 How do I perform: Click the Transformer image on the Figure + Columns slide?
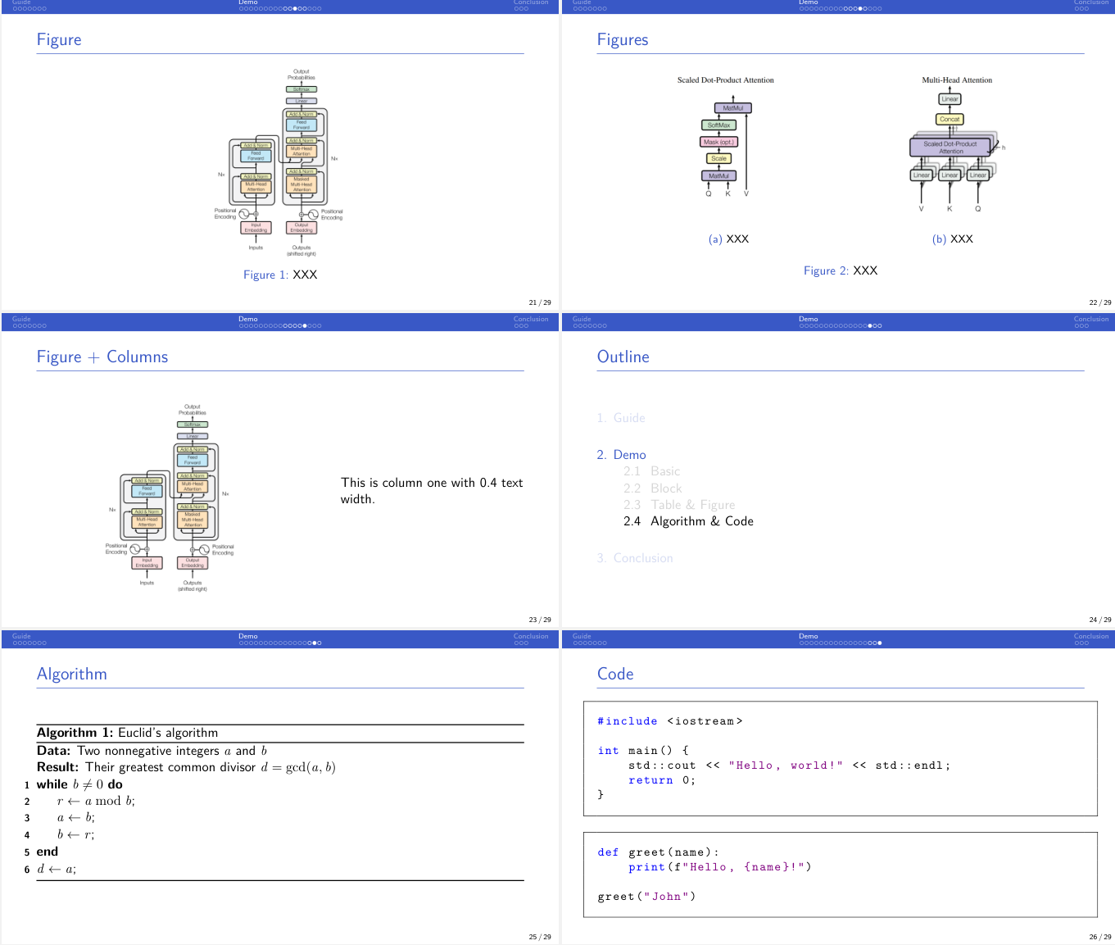tap(170, 497)
